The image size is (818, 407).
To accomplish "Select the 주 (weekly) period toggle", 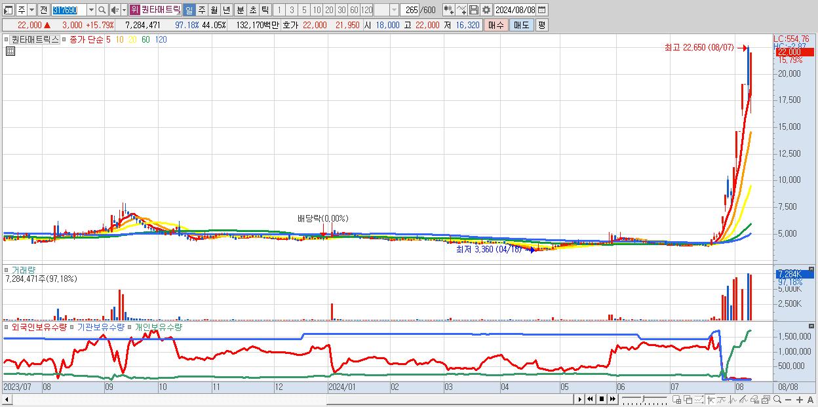I will tap(201, 10).
